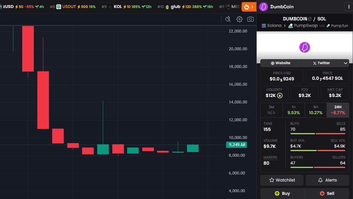Open the token Website link

click(x=280, y=63)
